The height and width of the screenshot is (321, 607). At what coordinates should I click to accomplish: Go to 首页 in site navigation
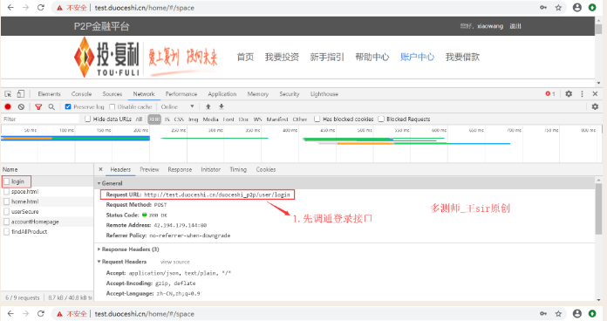pyautogui.click(x=245, y=57)
